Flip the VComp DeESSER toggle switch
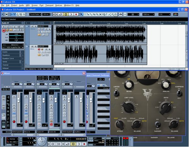Screen dimensions: 189x147 pyautogui.click(x=157, y=124)
